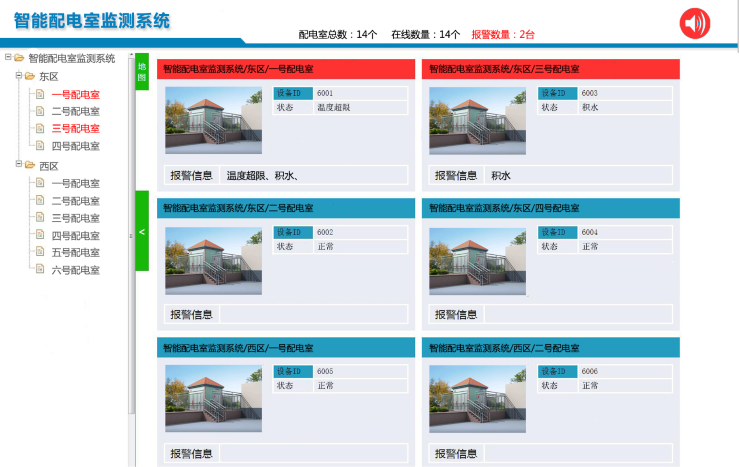Click the photo in 东区/三号配电室 card
This screenshot has width=740, height=467.
(x=477, y=121)
